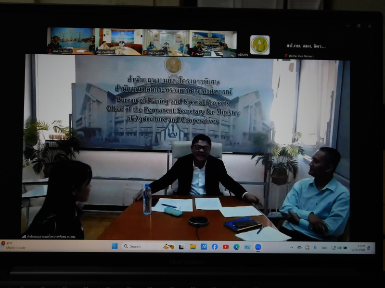This screenshot has width=385, height=288.
Task: Open Task View from the taskbar
Action: pos(181,247)
